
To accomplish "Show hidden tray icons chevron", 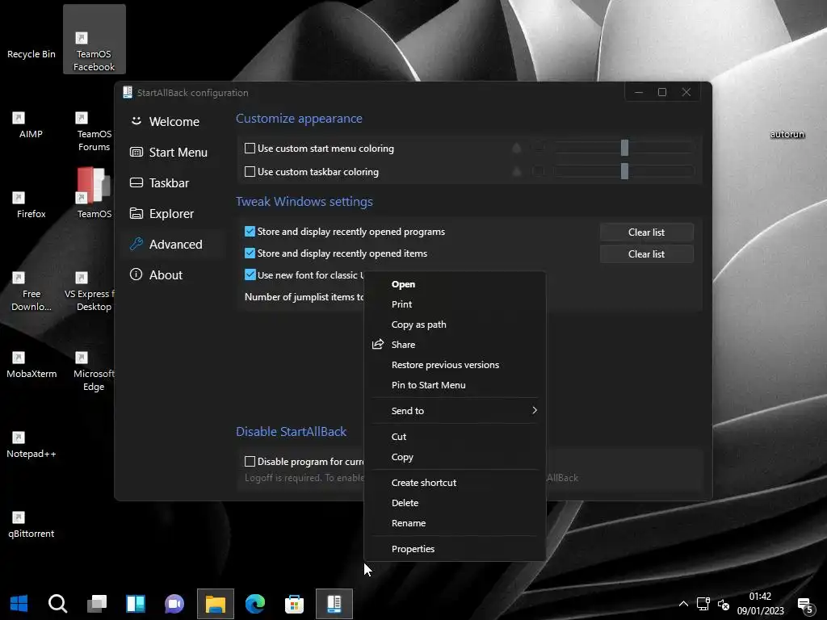I will [683, 604].
